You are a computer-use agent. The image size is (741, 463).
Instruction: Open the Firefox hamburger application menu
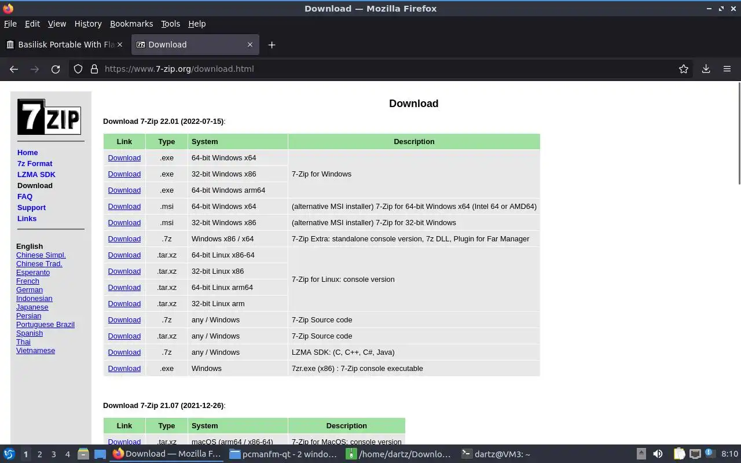[727, 69]
